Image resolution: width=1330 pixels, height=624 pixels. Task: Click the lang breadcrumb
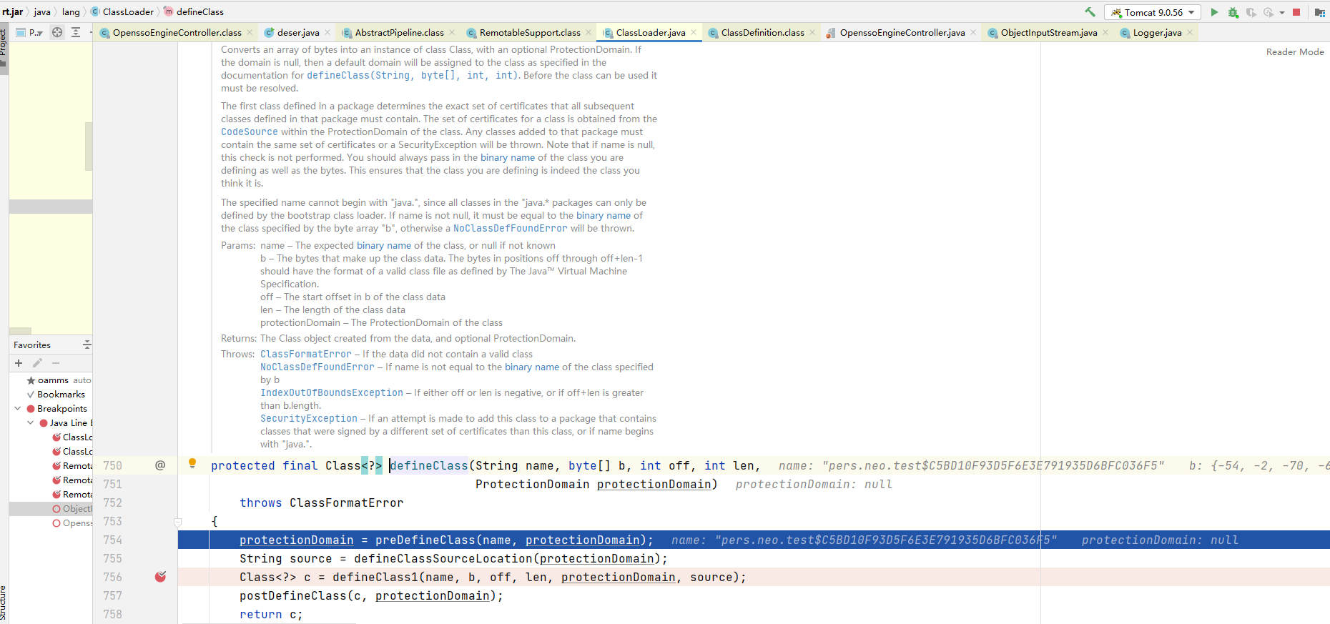(x=71, y=11)
